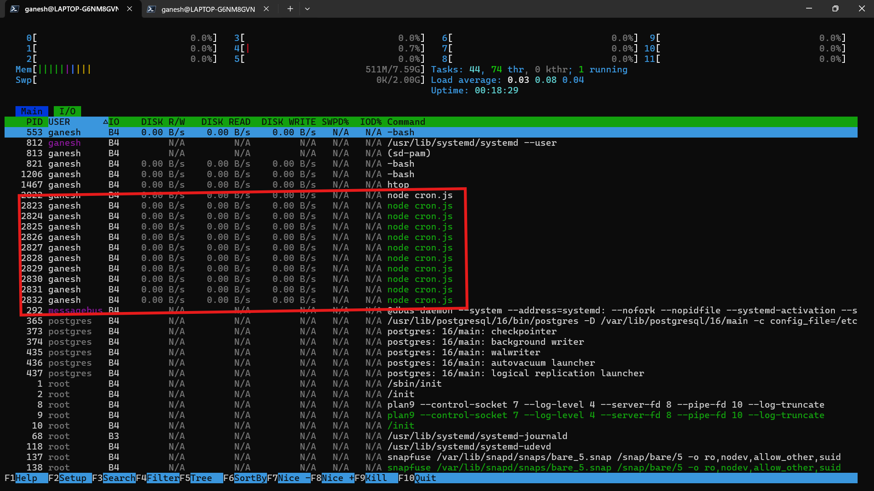Image resolution: width=874 pixels, height=491 pixels.
Task: Sort by DISK R/W column header
Action: pyautogui.click(x=163, y=122)
